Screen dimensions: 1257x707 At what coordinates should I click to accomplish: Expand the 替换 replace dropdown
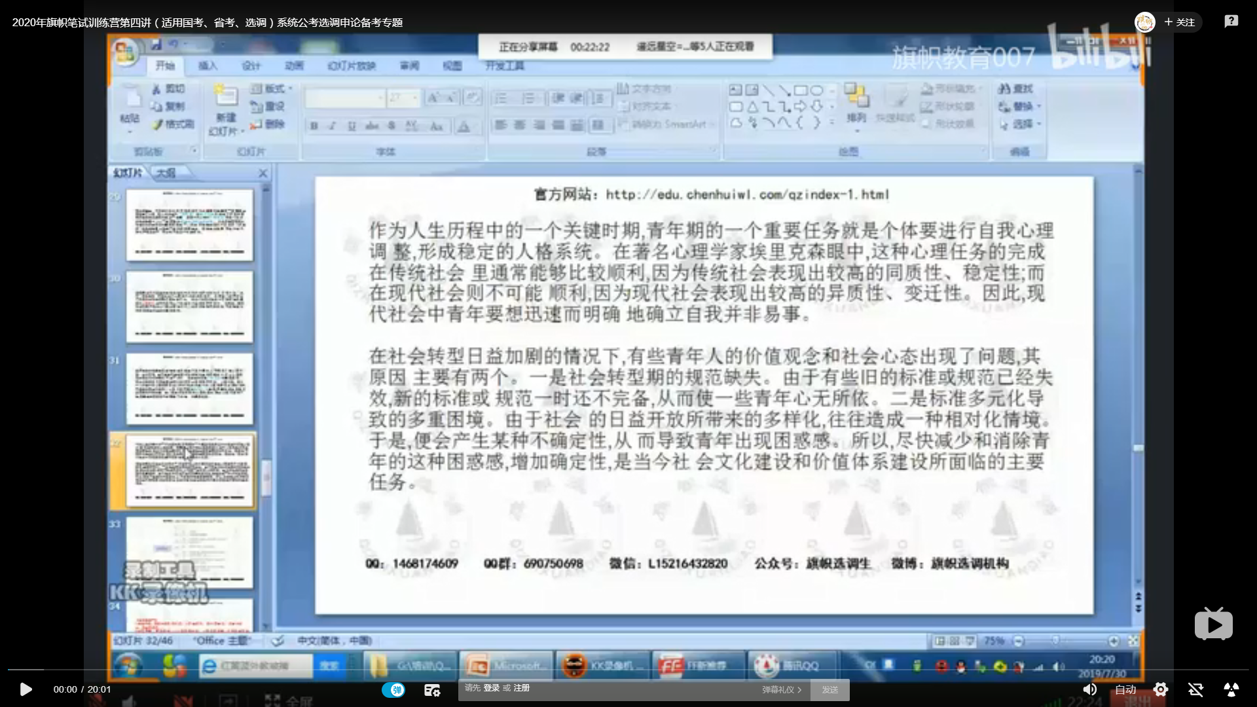1019,106
